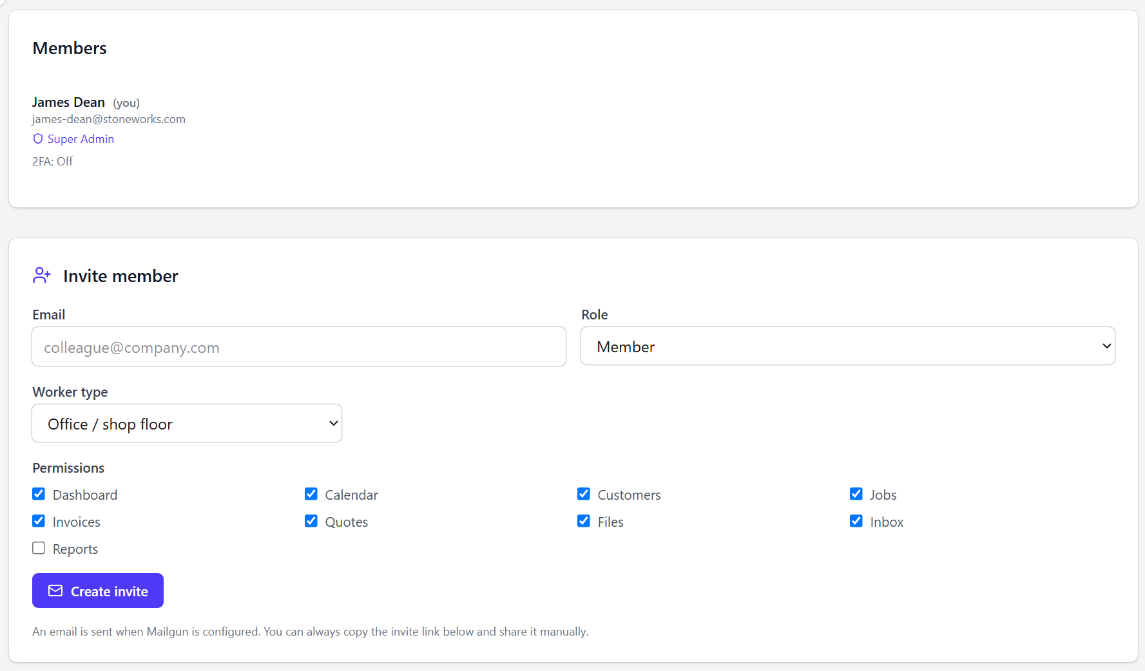This screenshot has height=671, width=1145.
Task: Enable the Reports permission checkbox
Action: click(39, 548)
